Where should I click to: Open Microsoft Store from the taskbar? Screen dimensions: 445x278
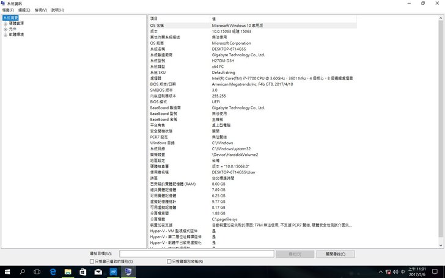(x=83, y=272)
